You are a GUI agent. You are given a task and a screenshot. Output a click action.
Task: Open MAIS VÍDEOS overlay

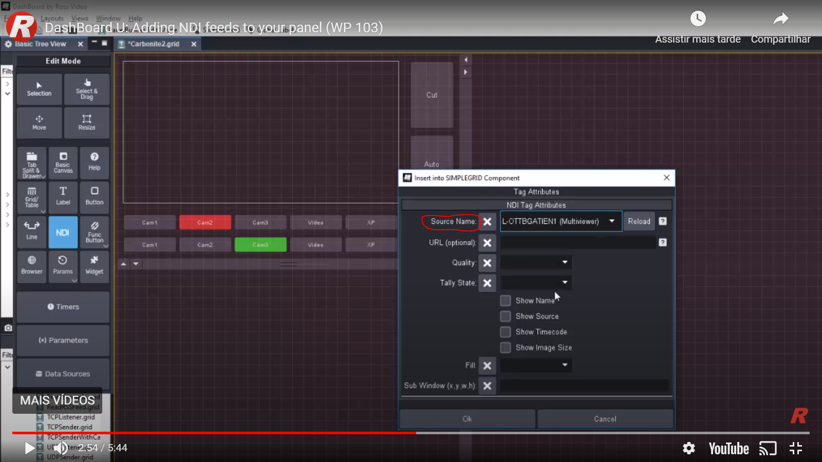58,400
